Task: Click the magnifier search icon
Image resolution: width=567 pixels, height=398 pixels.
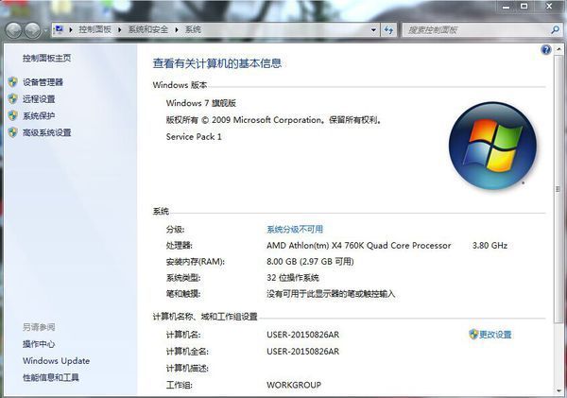Action: pos(555,29)
